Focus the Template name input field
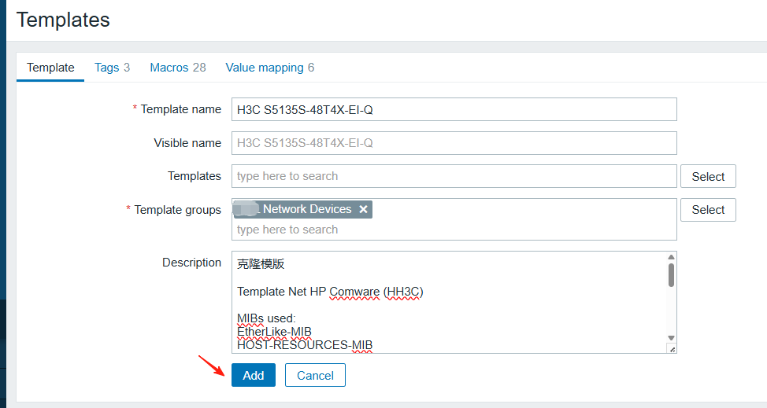The image size is (767, 408). coord(454,109)
